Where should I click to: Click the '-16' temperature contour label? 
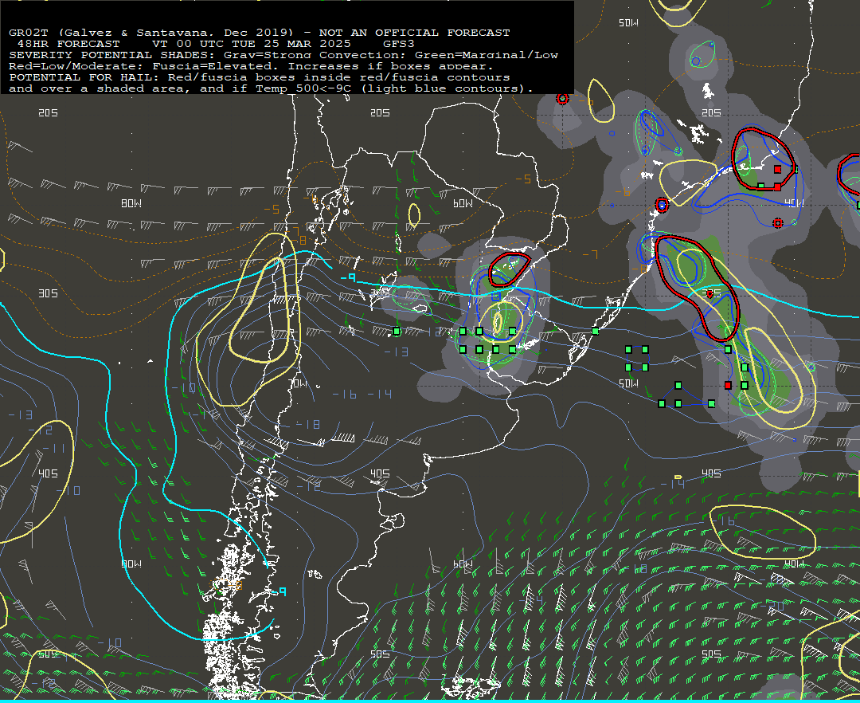[x=345, y=394]
